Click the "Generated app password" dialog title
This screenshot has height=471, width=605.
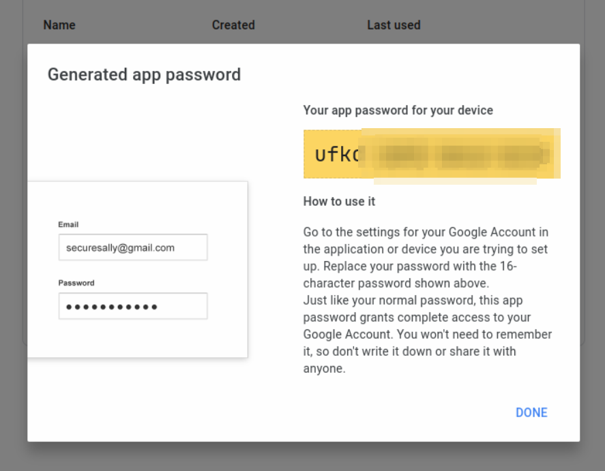(x=144, y=74)
